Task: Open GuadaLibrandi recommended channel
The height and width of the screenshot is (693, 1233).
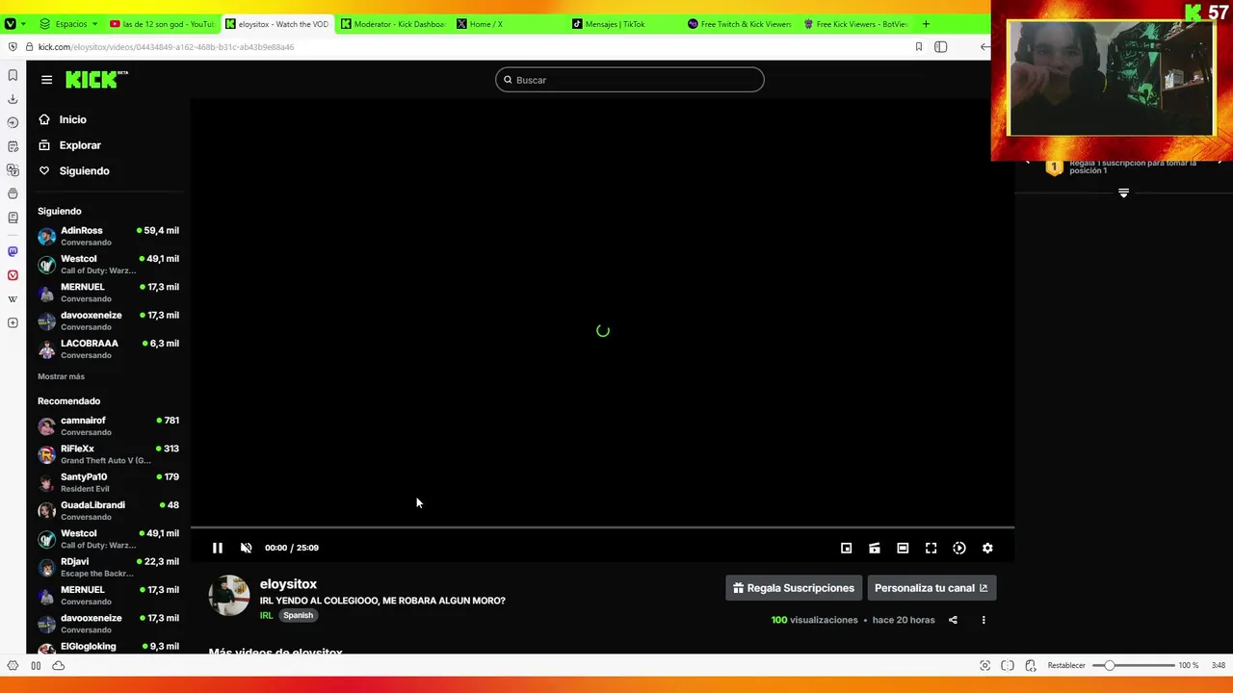Action: (x=108, y=510)
